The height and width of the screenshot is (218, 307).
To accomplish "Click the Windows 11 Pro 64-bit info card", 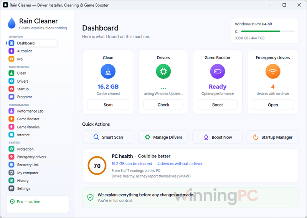I will pyautogui.click(x=265, y=31).
